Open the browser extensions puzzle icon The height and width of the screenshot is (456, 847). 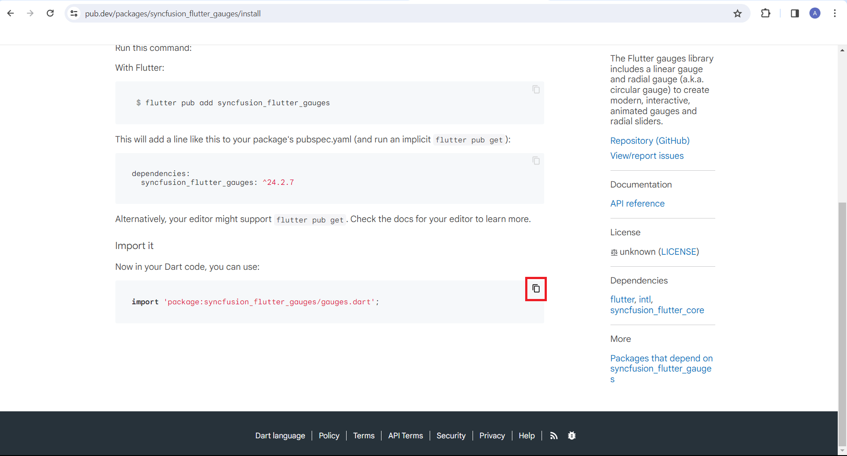766,14
